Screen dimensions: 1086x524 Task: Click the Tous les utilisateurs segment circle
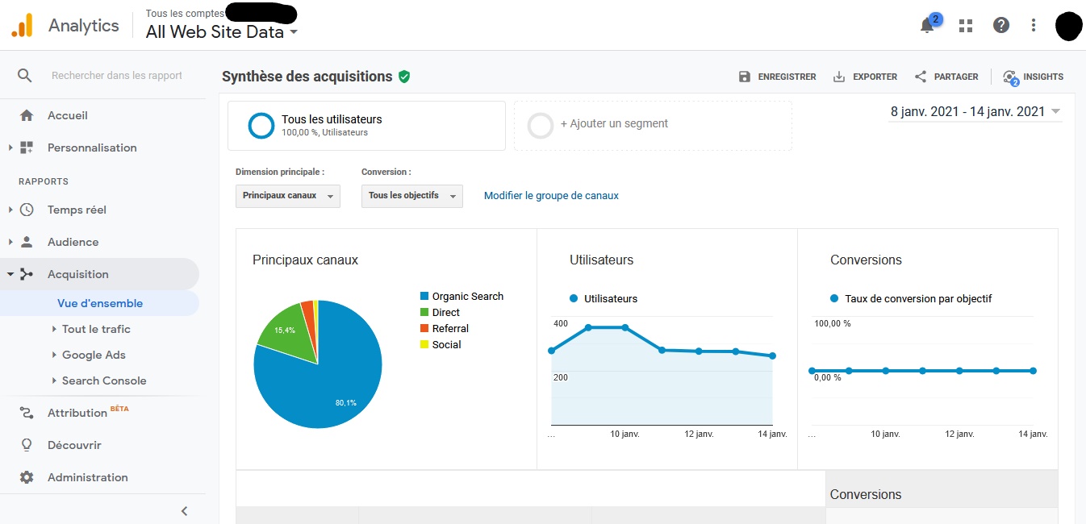pos(261,126)
